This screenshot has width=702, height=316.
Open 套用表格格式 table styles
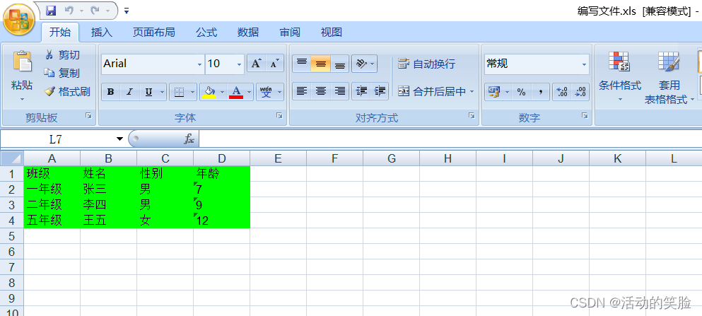669,78
